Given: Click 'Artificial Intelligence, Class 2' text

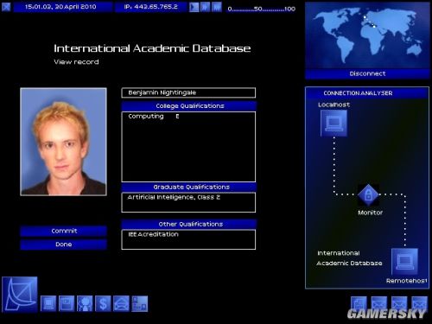Looking at the screenshot, I should (x=174, y=197).
